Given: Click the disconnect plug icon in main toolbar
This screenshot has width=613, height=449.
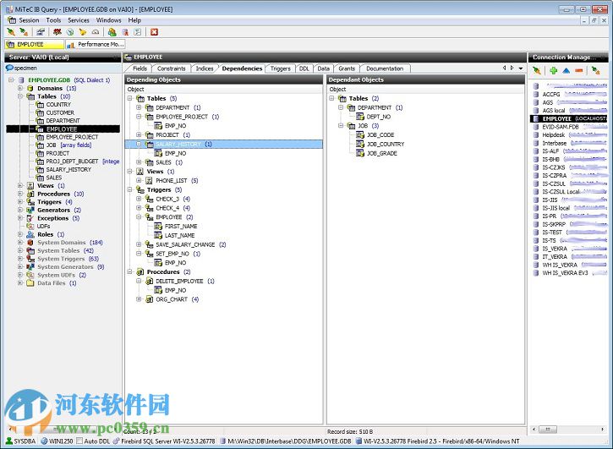Looking at the screenshot, I should tap(24, 32).
